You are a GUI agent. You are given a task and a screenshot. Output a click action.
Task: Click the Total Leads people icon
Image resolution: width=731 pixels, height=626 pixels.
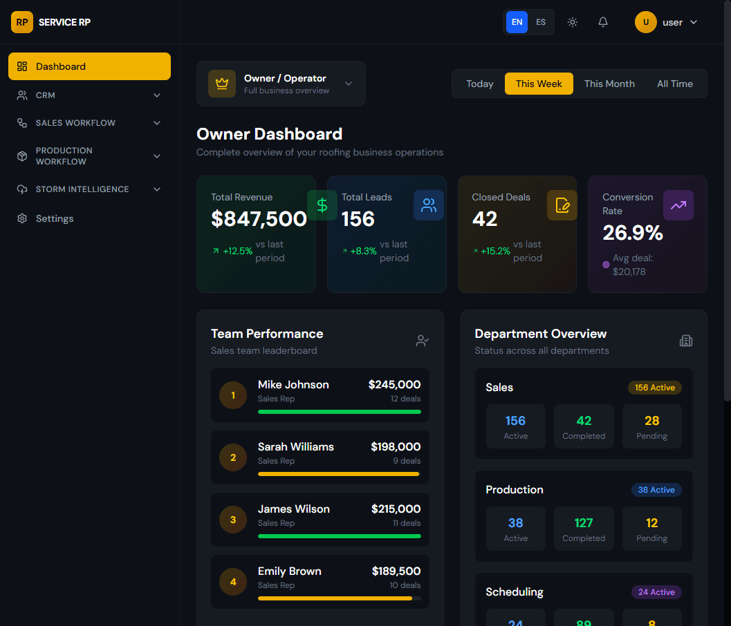[429, 205]
